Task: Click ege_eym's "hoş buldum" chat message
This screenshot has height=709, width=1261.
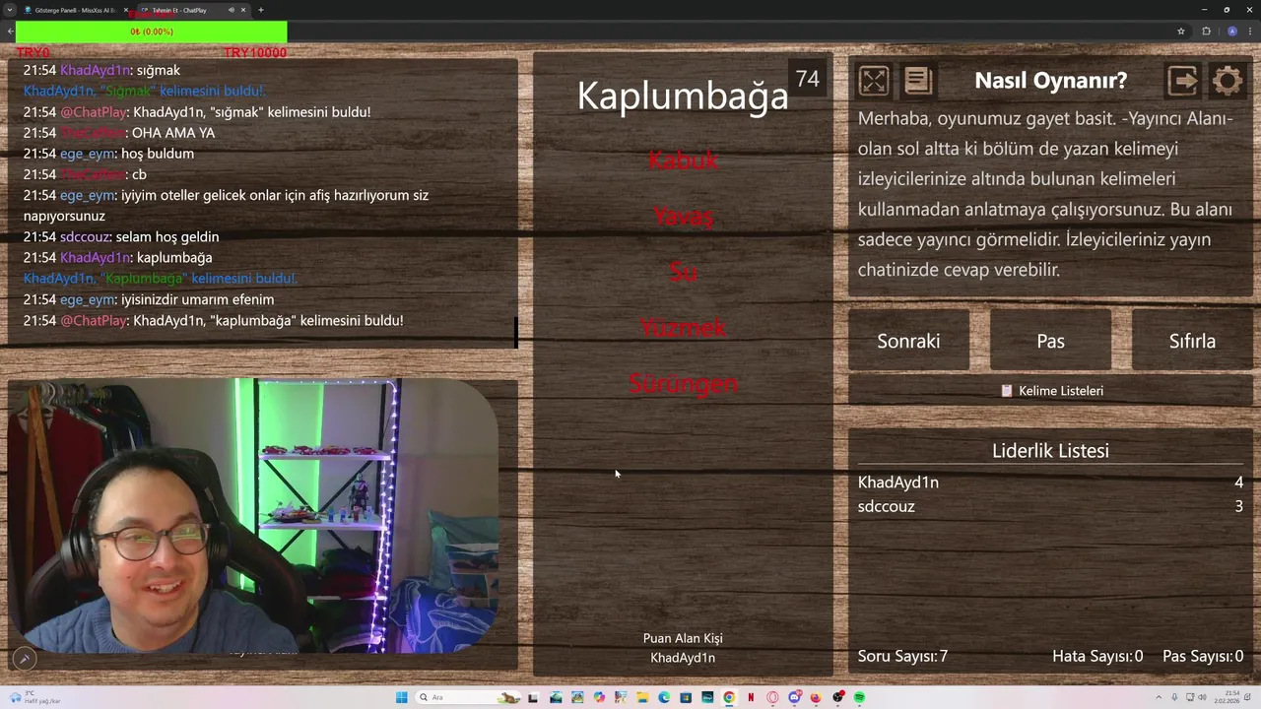Action: (158, 154)
